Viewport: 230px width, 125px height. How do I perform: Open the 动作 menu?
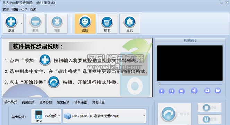(x=24, y=9)
